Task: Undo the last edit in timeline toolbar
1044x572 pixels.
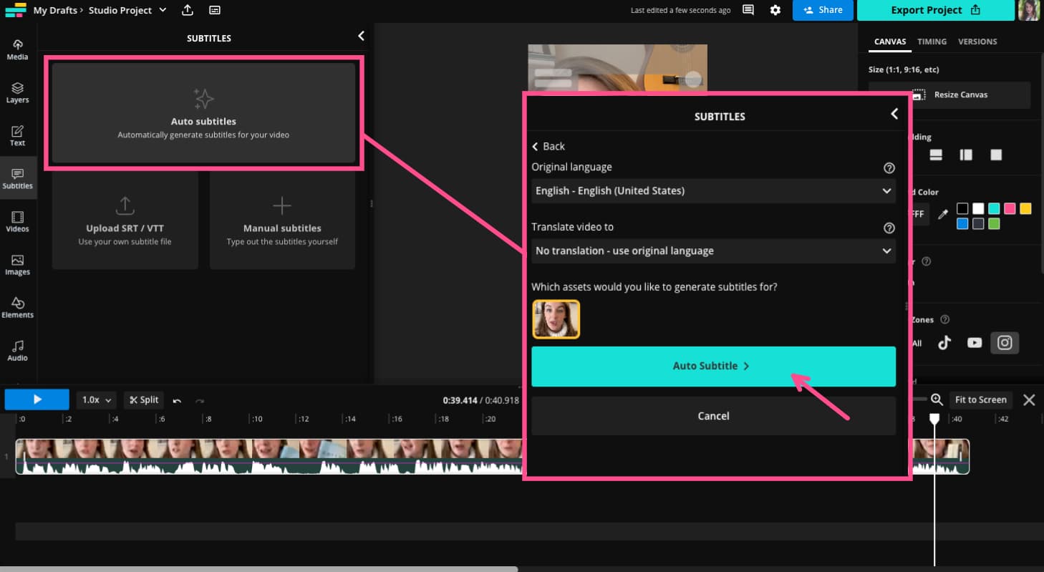Action: coord(177,400)
